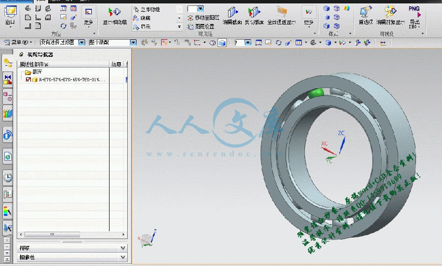Open 图层设置 (Layer Settings)
The width and height of the screenshot is (442, 266).
click(x=201, y=27)
